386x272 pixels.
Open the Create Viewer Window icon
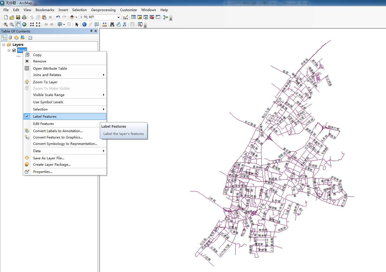tap(140, 24)
